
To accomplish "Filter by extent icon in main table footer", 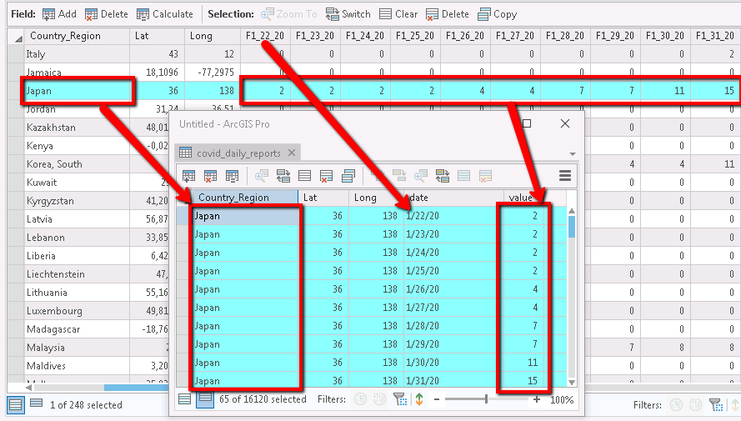I will (717, 405).
